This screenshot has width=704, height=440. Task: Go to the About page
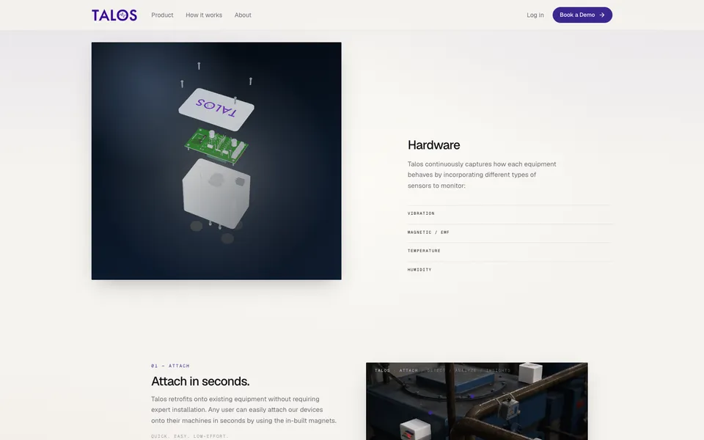(x=243, y=15)
